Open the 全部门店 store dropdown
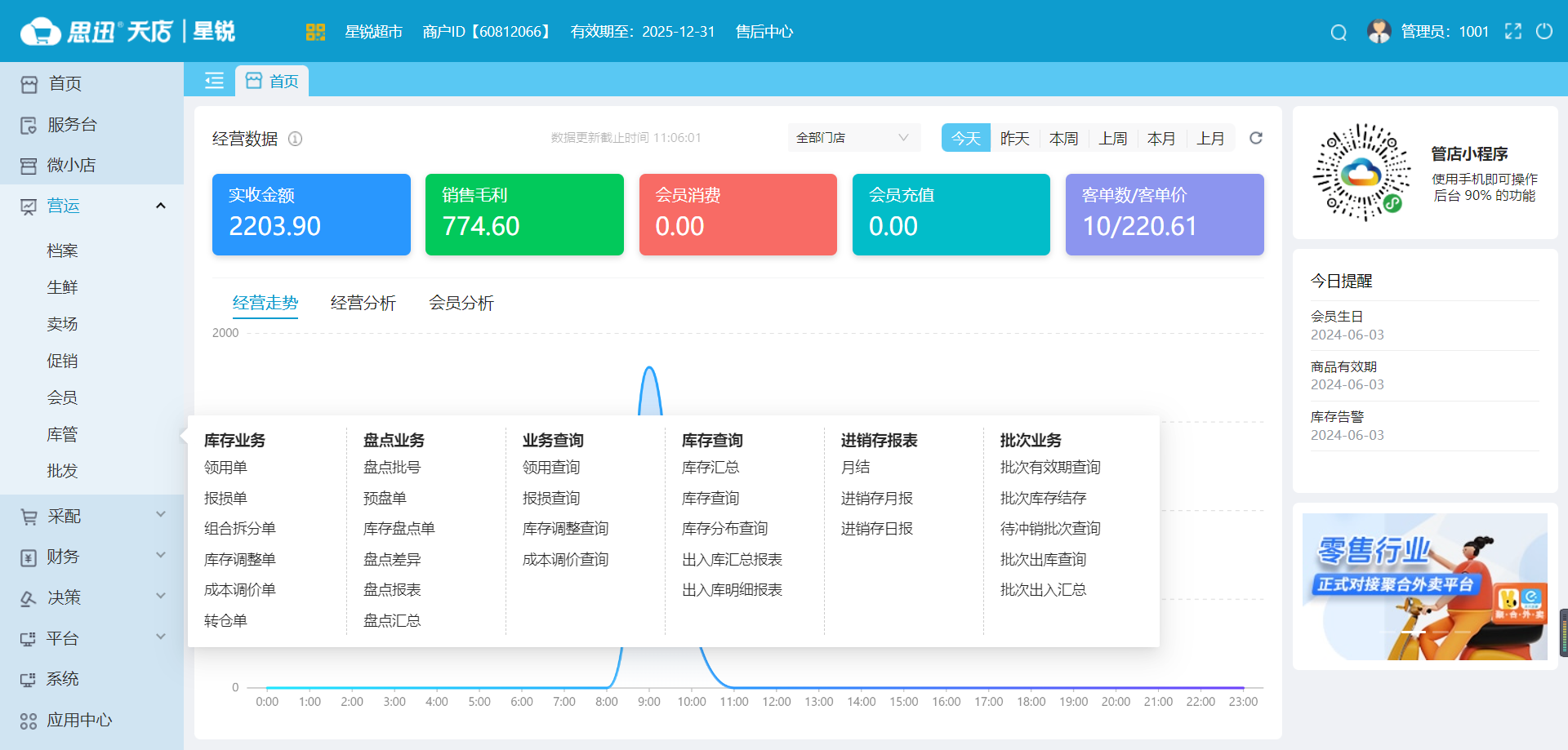 point(853,138)
